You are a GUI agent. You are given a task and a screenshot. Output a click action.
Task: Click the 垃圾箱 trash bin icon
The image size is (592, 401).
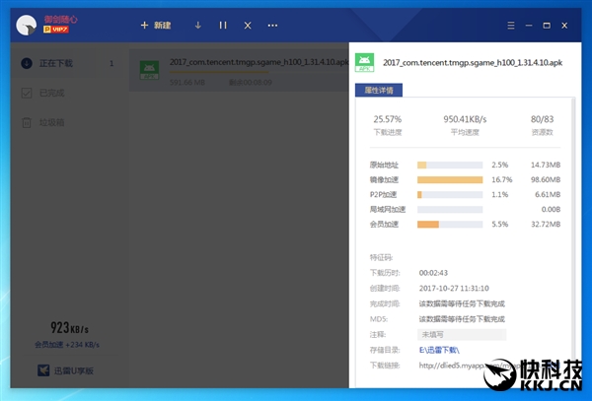(27, 122)
